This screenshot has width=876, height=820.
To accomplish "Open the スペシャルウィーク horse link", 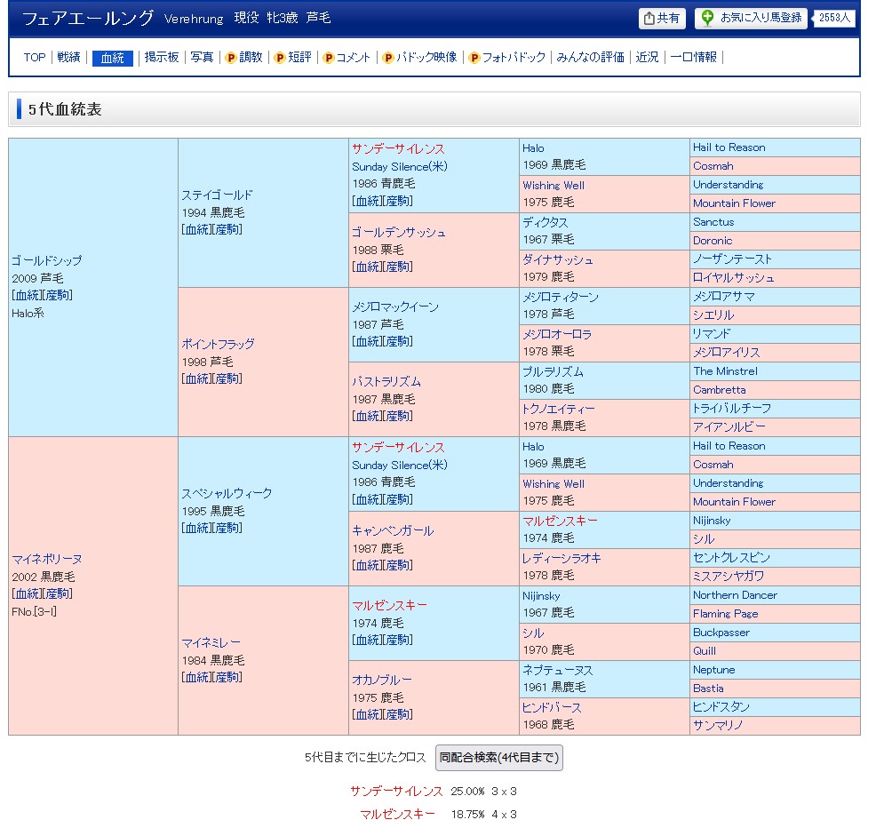I will [x=227, y=493].
